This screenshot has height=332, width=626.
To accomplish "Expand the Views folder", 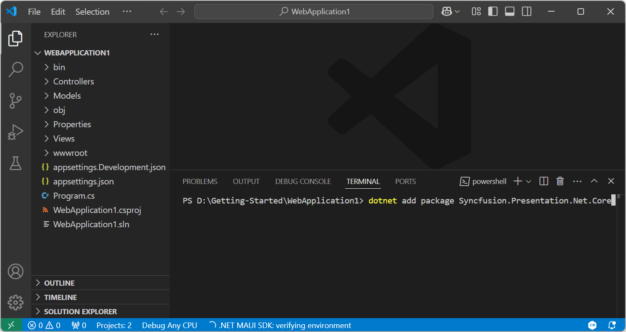I will [x=100, y=139].
